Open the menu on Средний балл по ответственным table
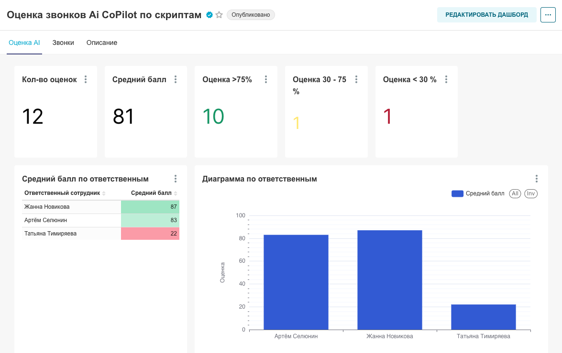Image resolution: width=562 pixels, height=353 pixels. (175, 179)
